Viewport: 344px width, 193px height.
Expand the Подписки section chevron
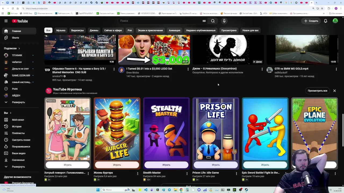19,49
